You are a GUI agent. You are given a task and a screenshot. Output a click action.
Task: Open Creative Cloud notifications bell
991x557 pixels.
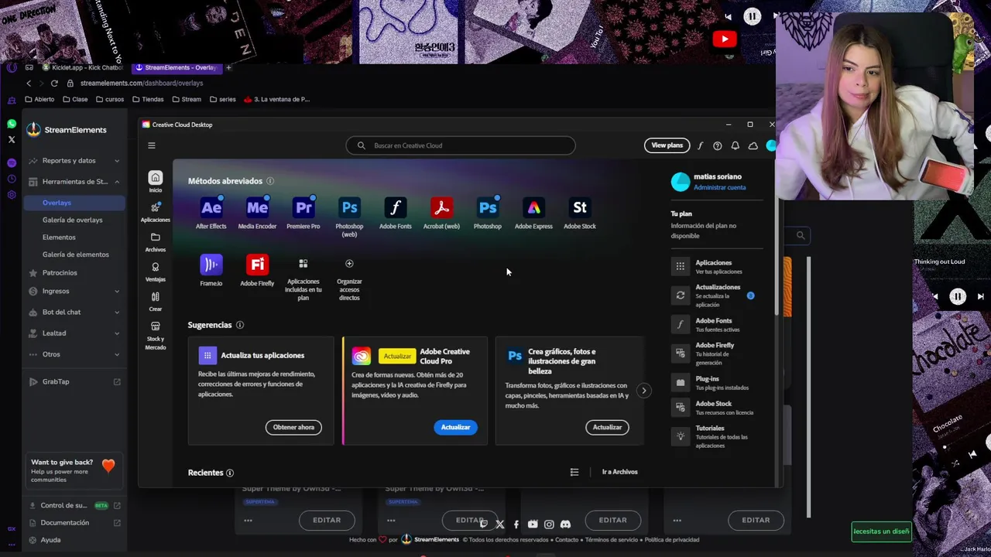(736, 145)
